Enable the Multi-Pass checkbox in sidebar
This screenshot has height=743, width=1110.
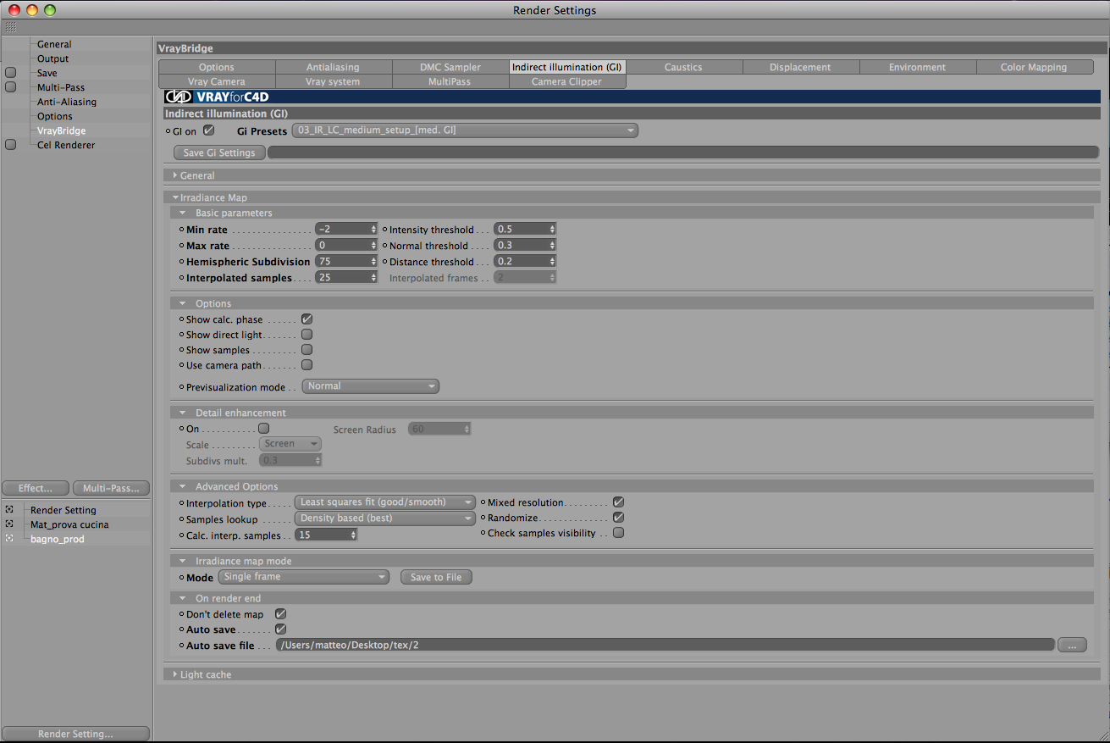(11, 87)
